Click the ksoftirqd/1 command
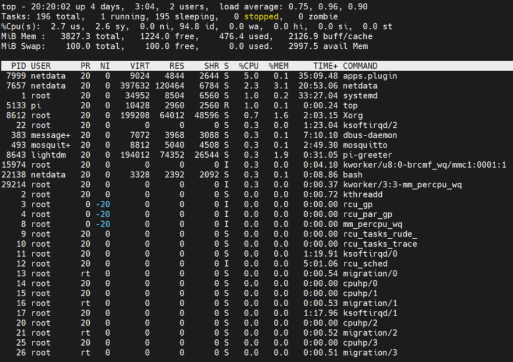The width and height of the screenshot is (513, 362). pos(370,313)
